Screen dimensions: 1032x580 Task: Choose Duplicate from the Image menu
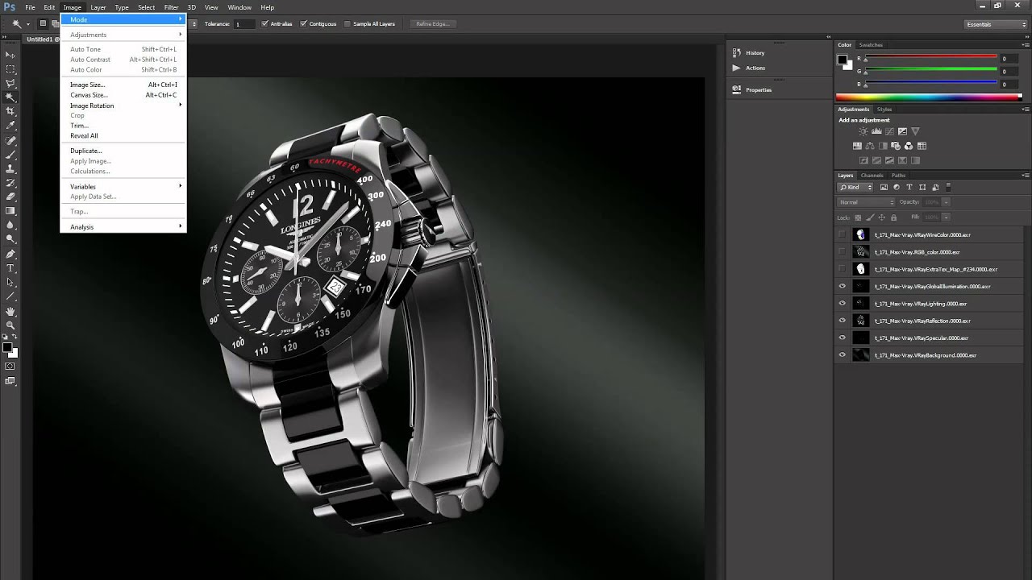123,151
